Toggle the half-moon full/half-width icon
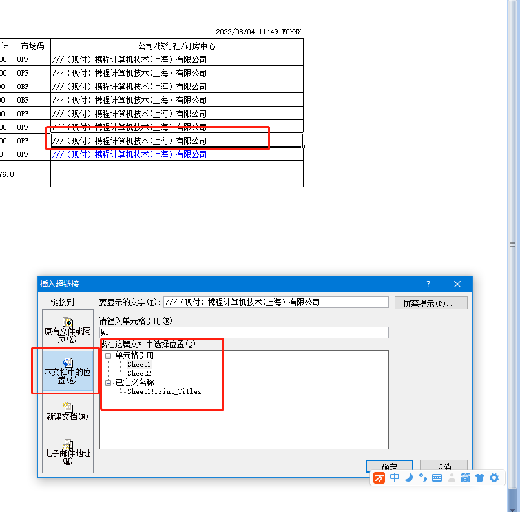Image resolution: width=520 pixels, height=512 pixels. coord(409,478)
